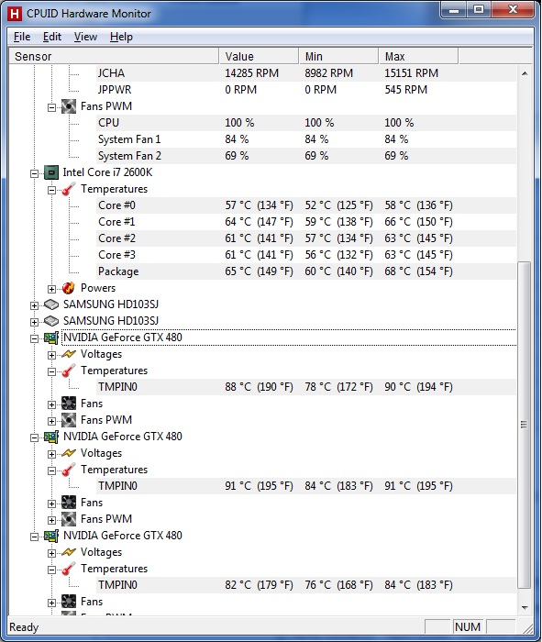Click the first GTX 480 Fans icon
The width and height of the screenshot is (542, 642).
pyautogui.click(x=69, y=404)
